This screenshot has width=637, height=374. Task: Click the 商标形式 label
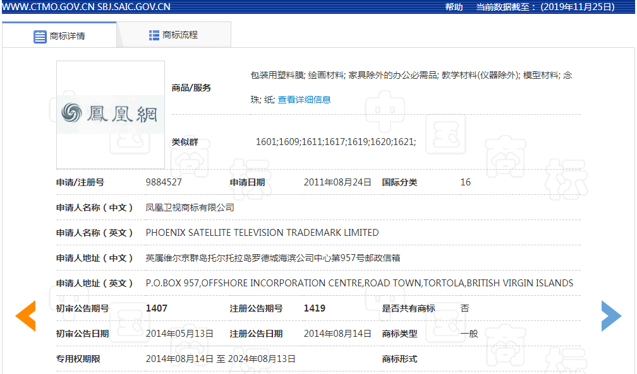pos(399,359)
